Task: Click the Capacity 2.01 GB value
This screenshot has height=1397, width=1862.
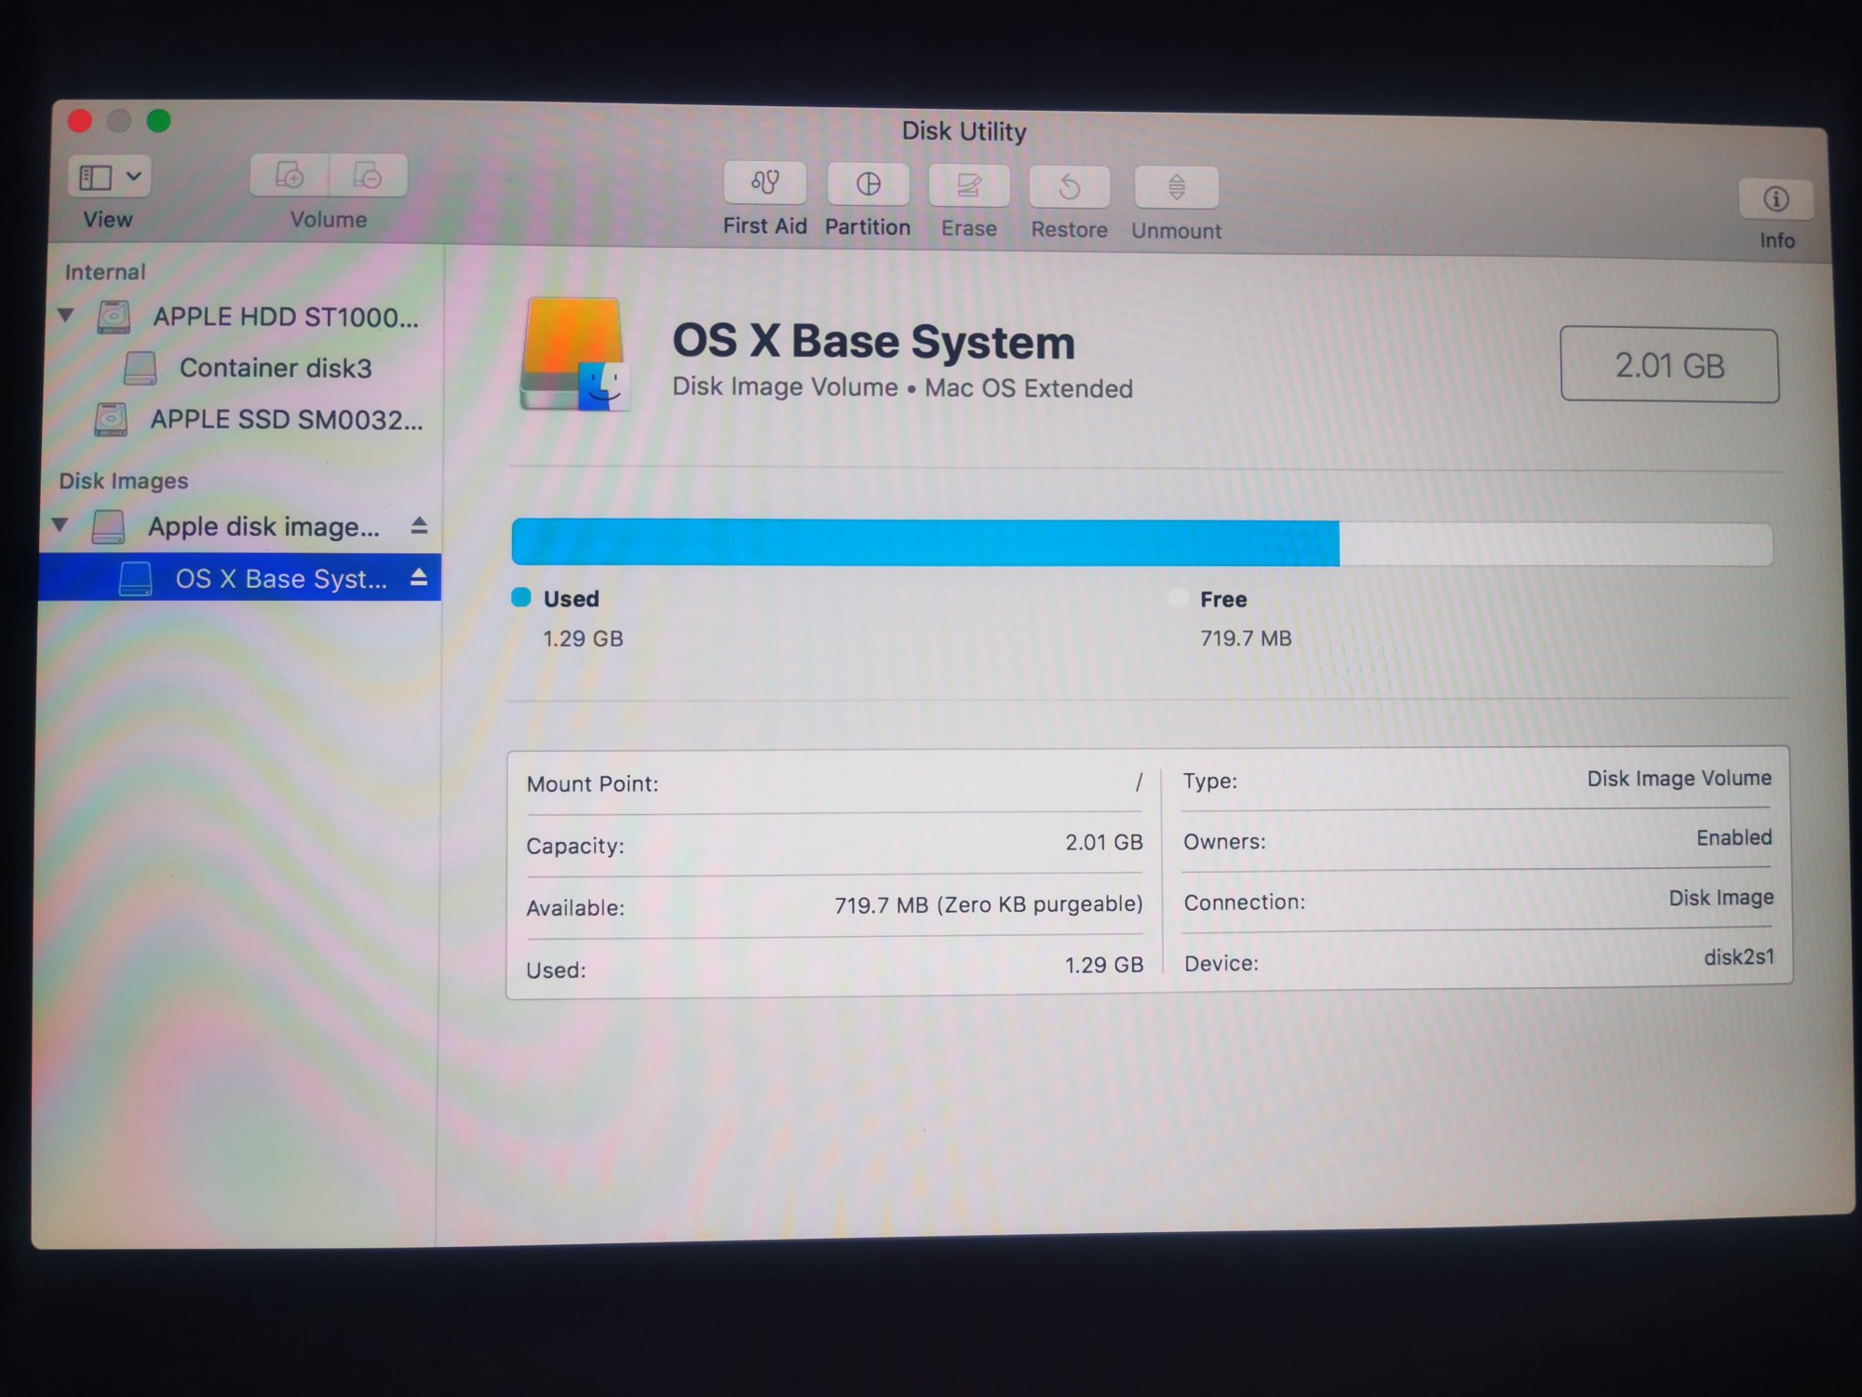Action: click(1104, 843)
